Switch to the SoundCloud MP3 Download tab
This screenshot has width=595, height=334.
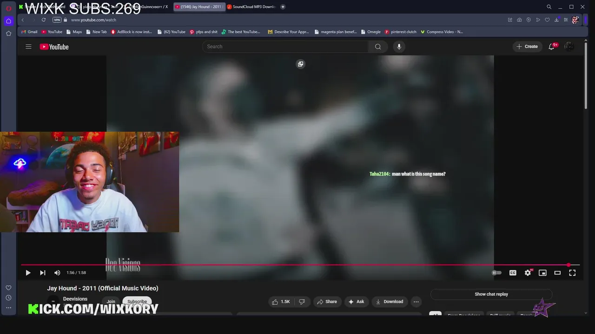point(252,6)
